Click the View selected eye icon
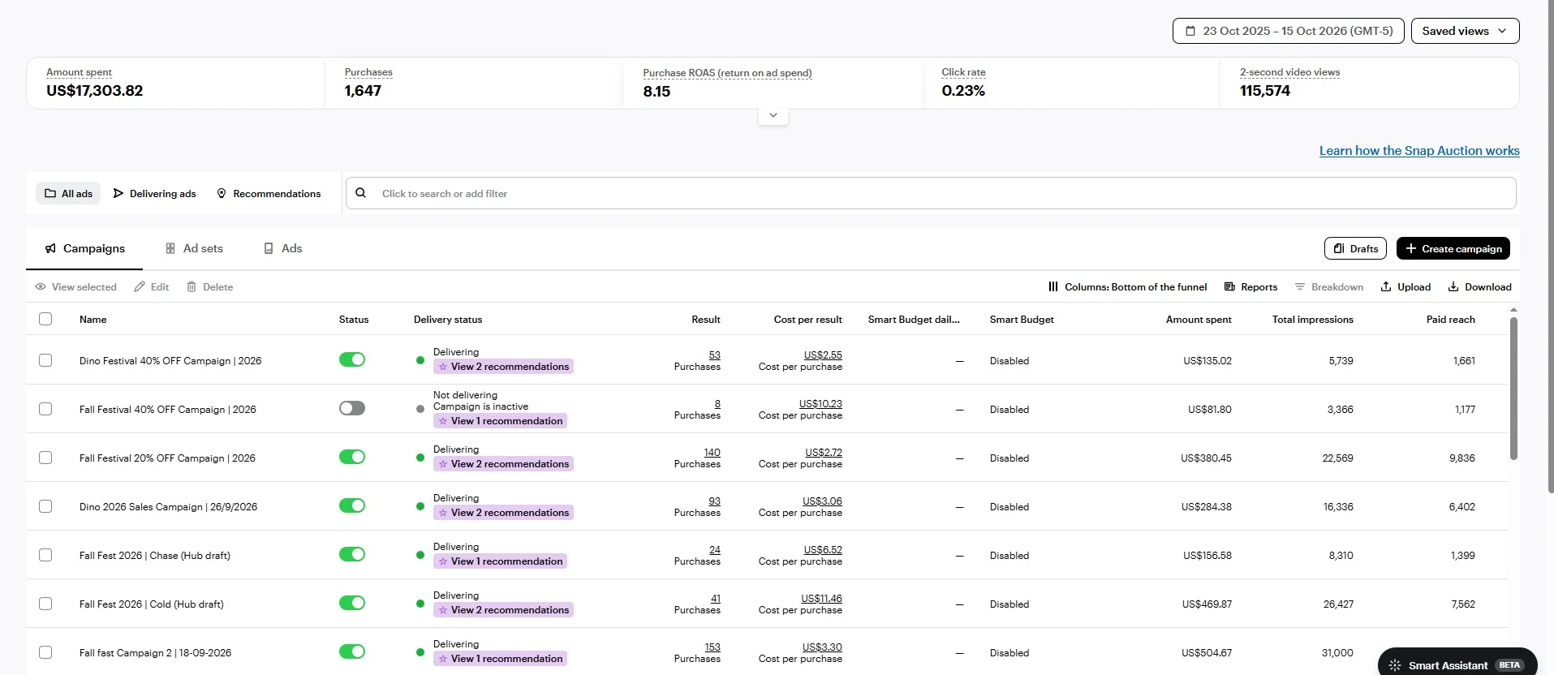This screenshot has height=675, width=1554. tap(41, 286)
